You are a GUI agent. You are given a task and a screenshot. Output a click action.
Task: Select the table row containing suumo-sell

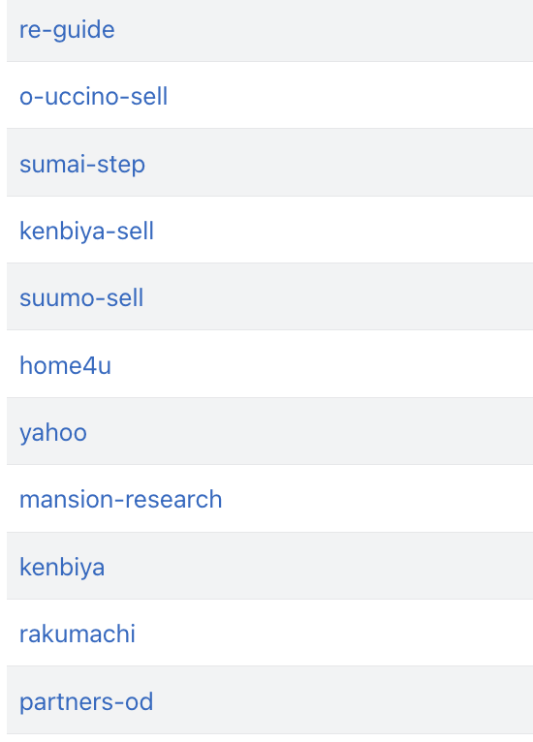269,296
